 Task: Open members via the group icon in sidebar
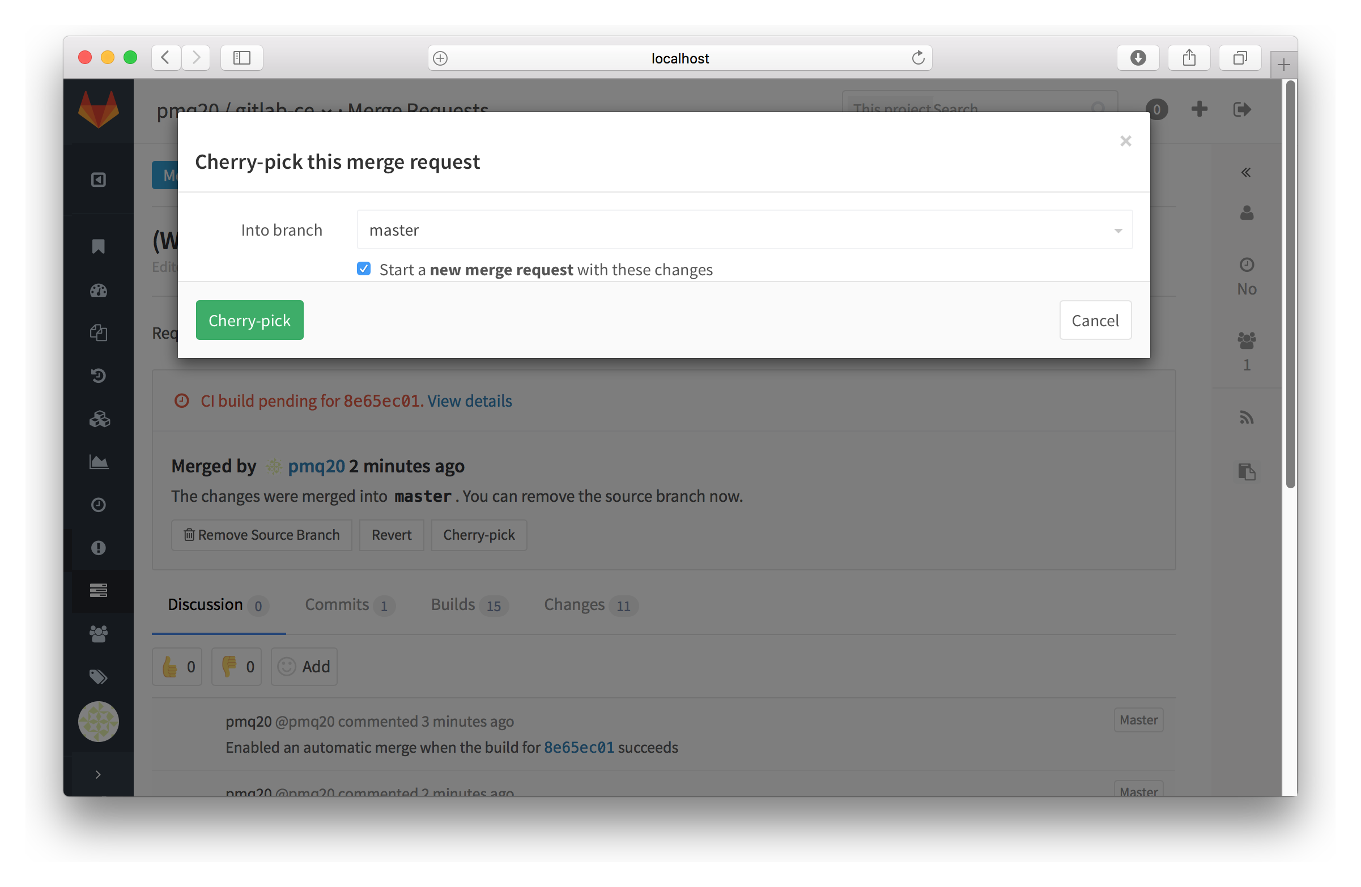99,633
